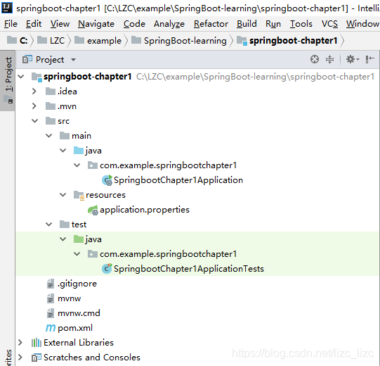Click the green test java folder icon
Screen dimensions: 380x366
click(x=79, y=239)
